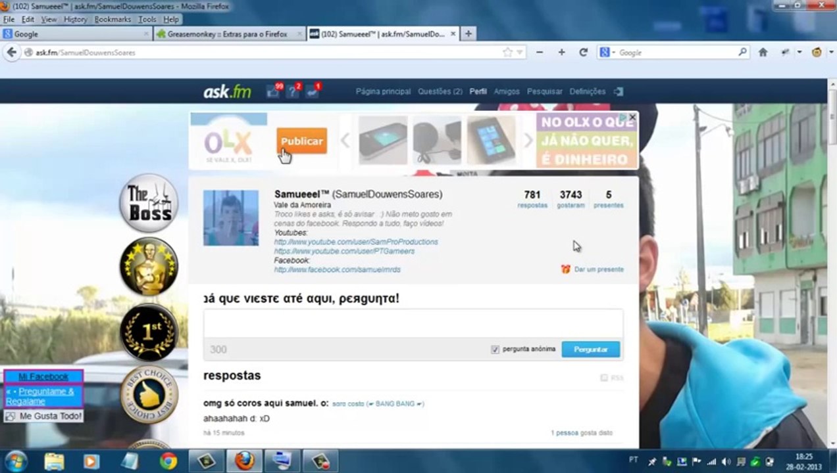The height and width of the screenshot is (473, 837).
Task: Click the zoom out minus toolbar button
Action: (x=540, y=52)
